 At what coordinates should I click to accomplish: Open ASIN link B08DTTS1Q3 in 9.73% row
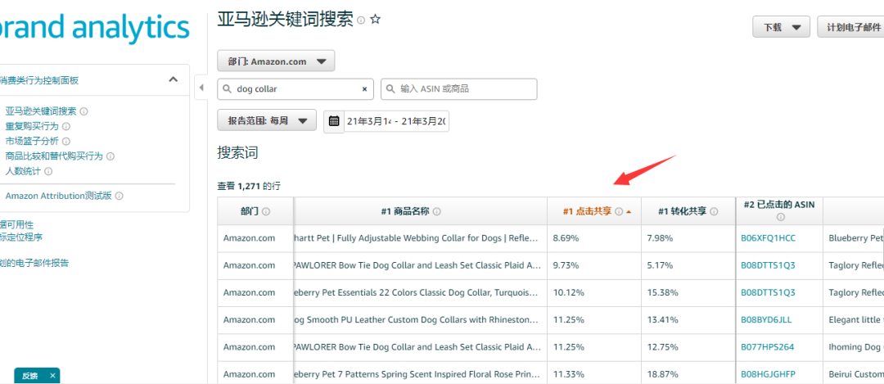768,265
